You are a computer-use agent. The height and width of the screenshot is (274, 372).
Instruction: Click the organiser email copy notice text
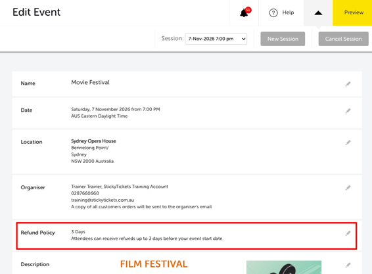pyautogui.click(x=141, y=206)
